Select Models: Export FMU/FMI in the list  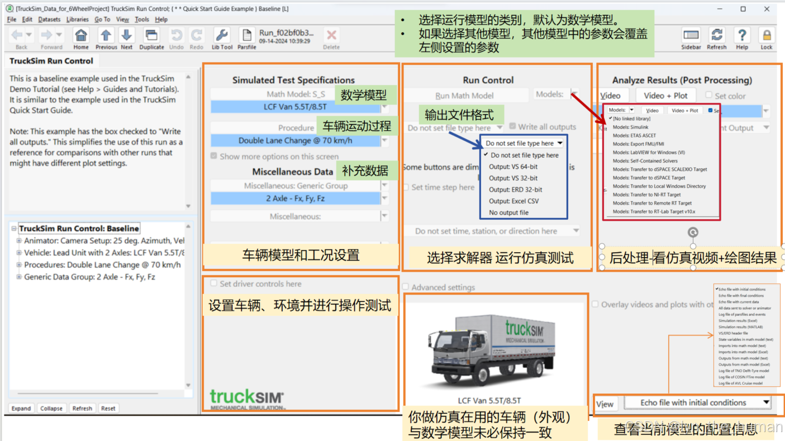[x=638, y=144]
